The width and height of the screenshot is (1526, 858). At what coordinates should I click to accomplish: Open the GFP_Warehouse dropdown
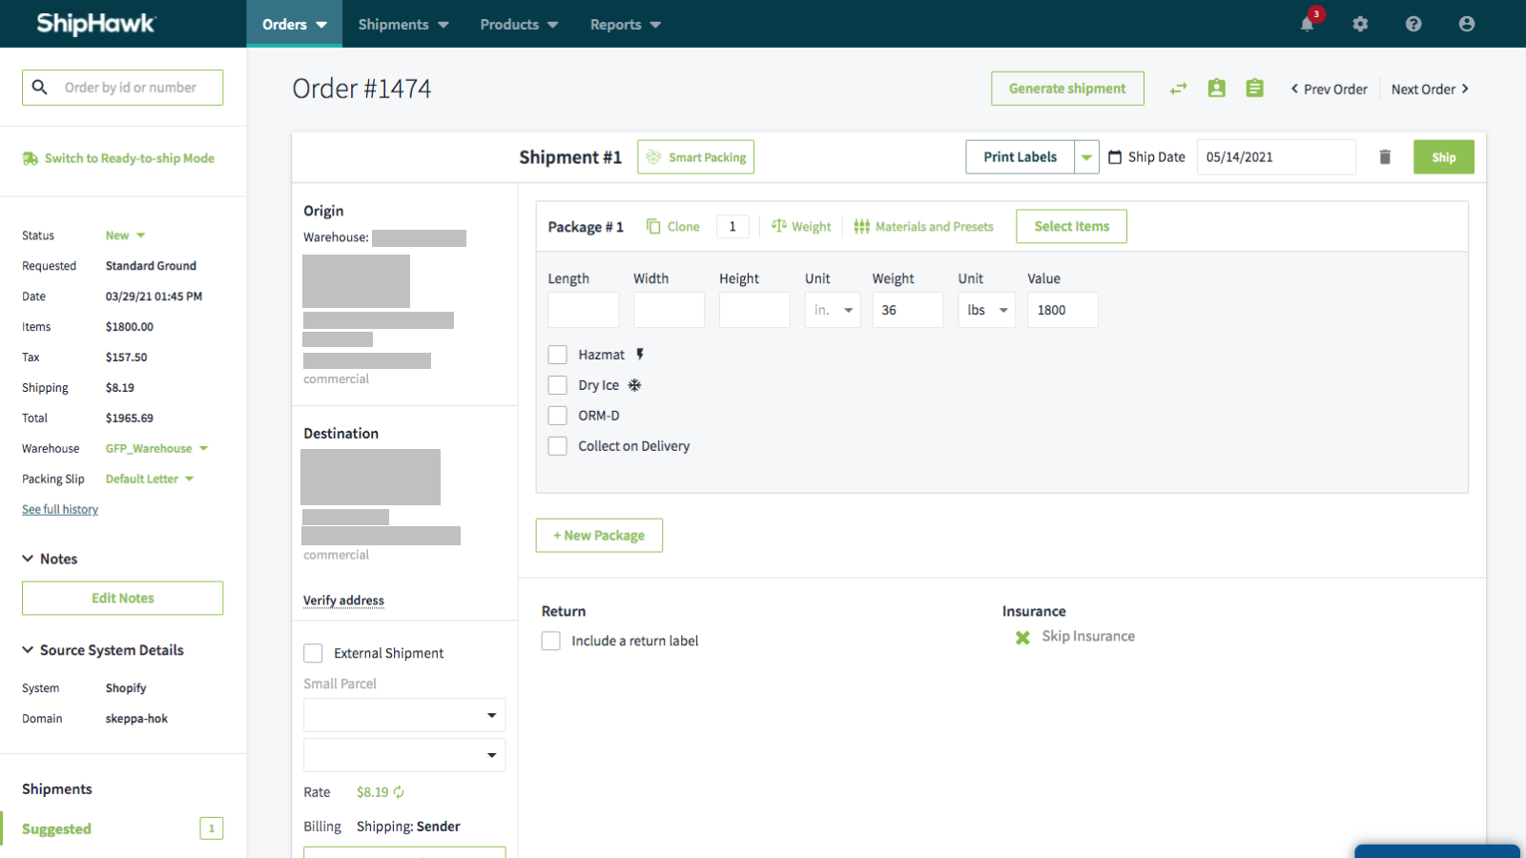click(x=156, y=449)
